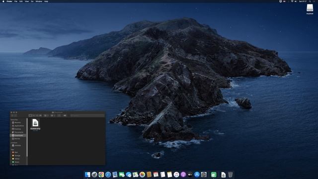The image size is (318, 179).
Task: Filter by Orange tag in Finder sidebar
Action: click(x=18, y=156)
